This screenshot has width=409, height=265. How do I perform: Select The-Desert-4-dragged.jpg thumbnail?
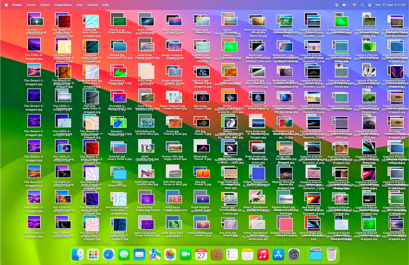34,146
